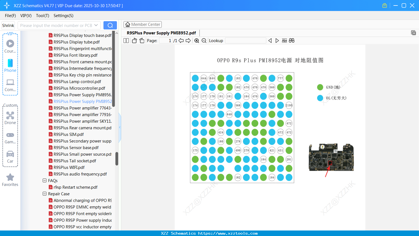This screenshot has width=419, height=236.
Task: Go to the next page arrow
Action: click(188, 40)
